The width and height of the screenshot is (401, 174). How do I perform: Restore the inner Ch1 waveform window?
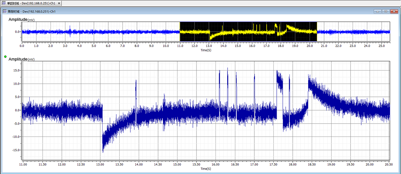point(386,11)
